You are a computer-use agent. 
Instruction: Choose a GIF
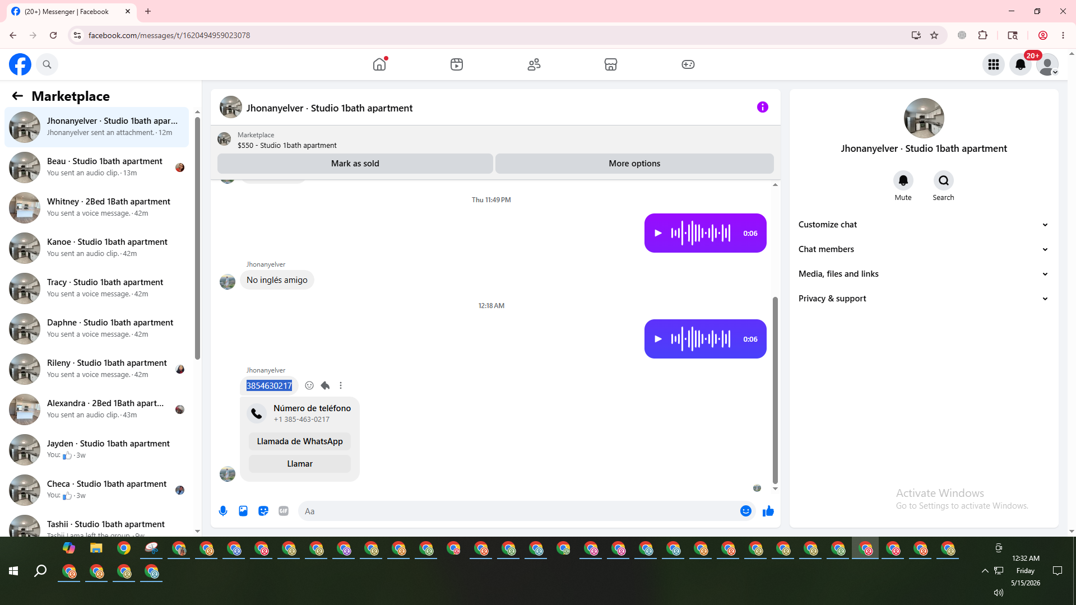pos(284,511)
